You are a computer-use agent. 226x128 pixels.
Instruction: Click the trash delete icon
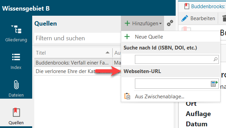pos(224,18)
